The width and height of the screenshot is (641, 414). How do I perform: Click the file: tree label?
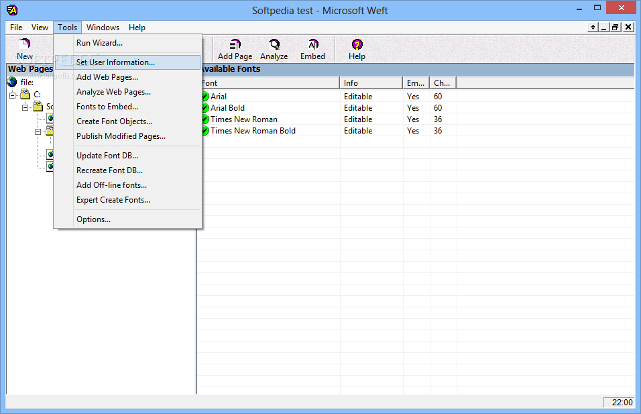(27, 83)
